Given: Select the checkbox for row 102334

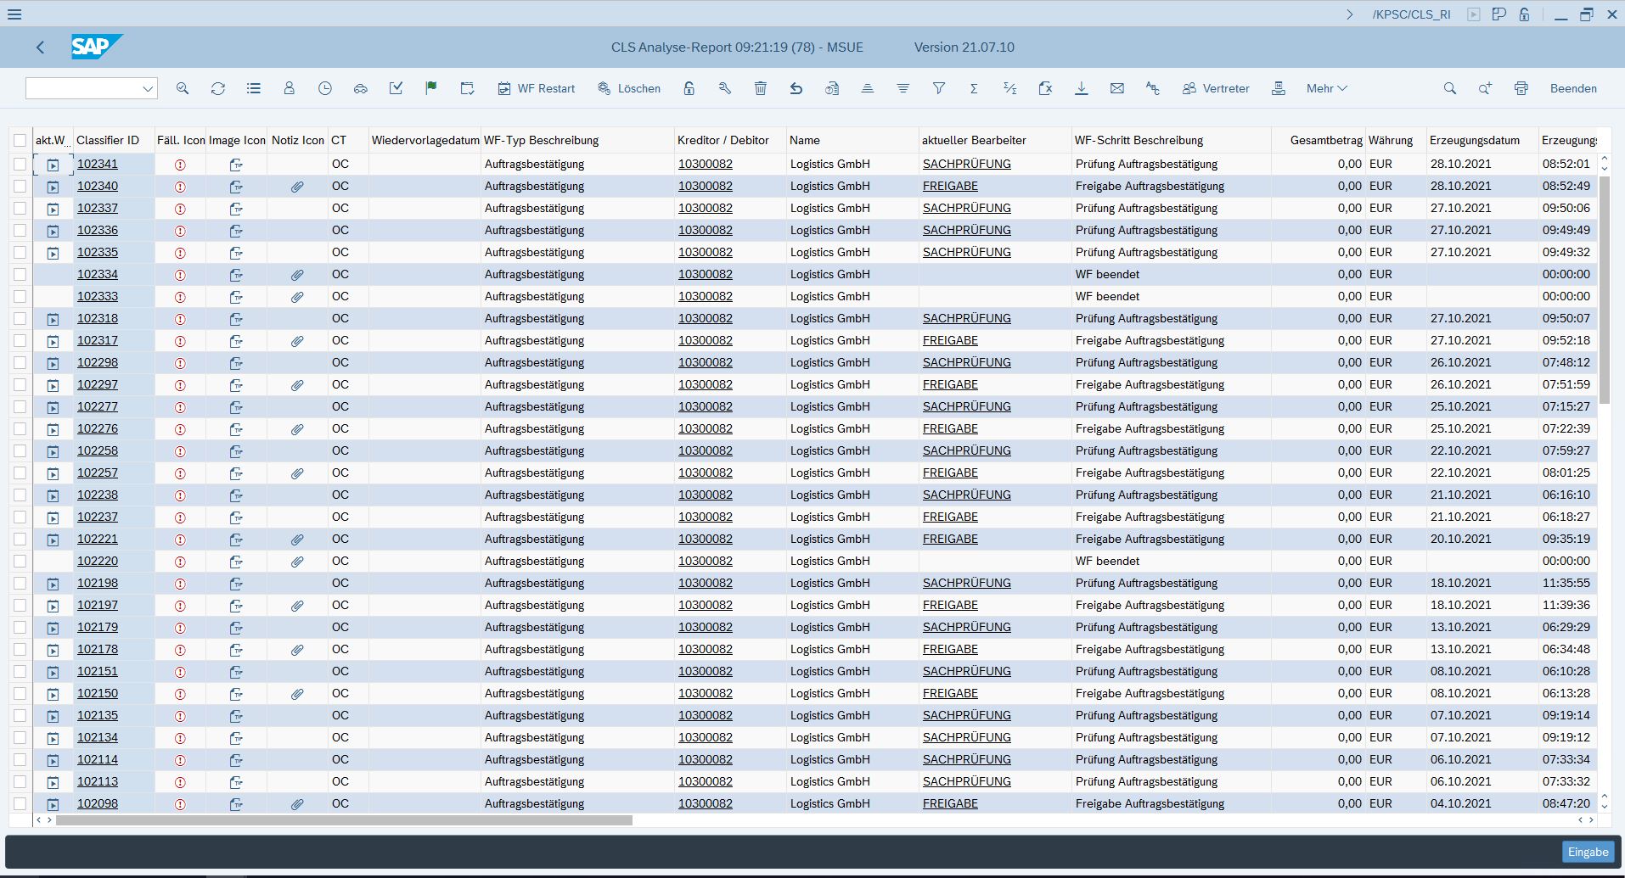Looking at the screenshot, I should [x=20, y=274].
